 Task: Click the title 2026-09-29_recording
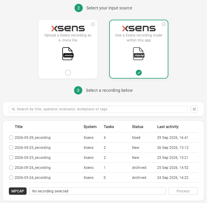(x=32, y=137)
